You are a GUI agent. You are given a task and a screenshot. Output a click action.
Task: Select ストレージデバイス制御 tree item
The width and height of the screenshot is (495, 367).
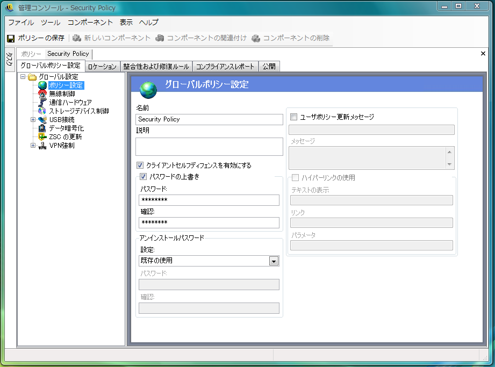coord(79,111)
